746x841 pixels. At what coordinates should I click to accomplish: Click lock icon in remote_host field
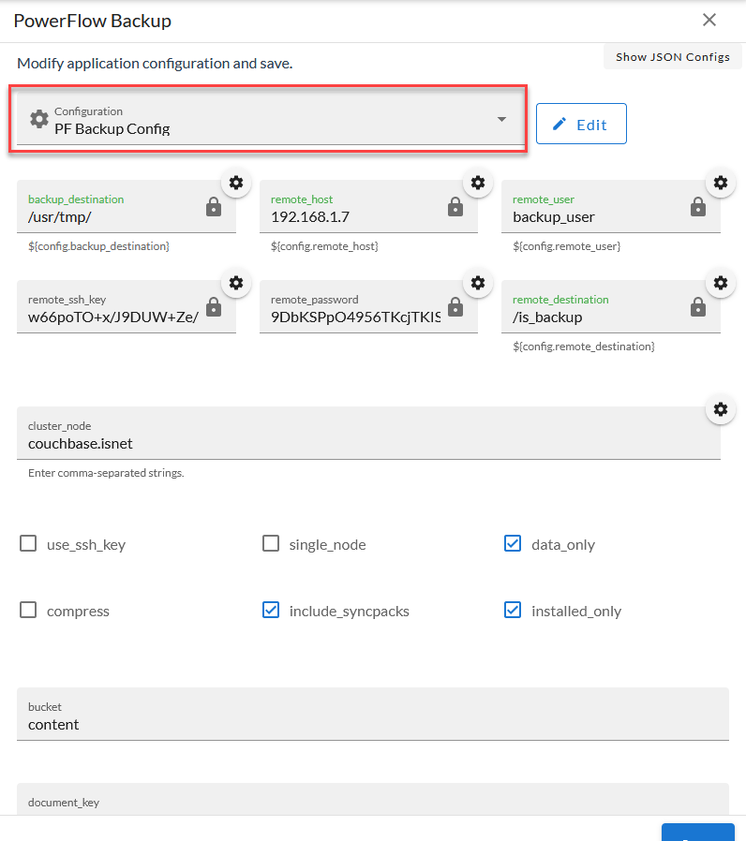pyautogui.click(x=455, y=208)
